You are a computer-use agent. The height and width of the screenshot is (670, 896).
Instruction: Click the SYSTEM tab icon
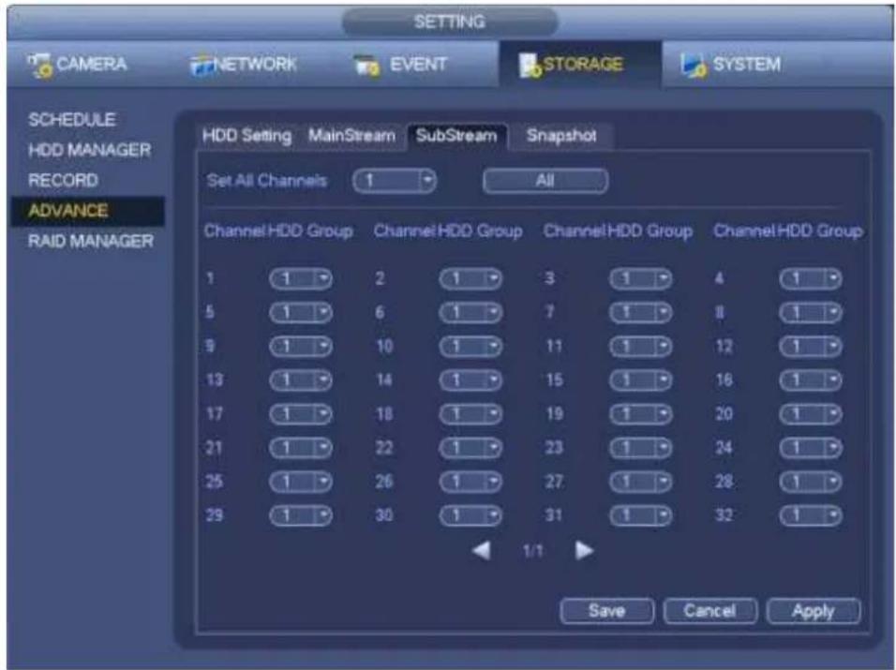[694, 66]
